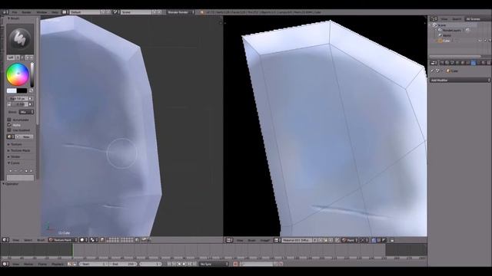Viewport: 492px width, 276px height.
Task: Open the Render menu in top bar
Action: coord(26,12)
